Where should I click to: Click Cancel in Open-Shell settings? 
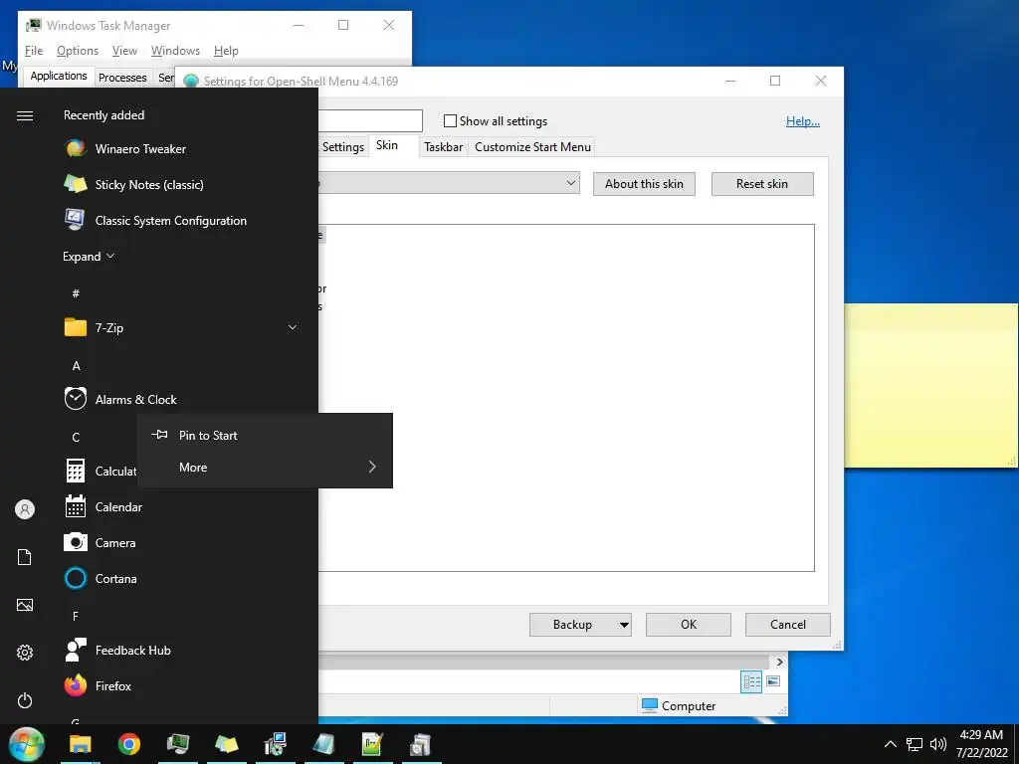[x=788, y=625]
